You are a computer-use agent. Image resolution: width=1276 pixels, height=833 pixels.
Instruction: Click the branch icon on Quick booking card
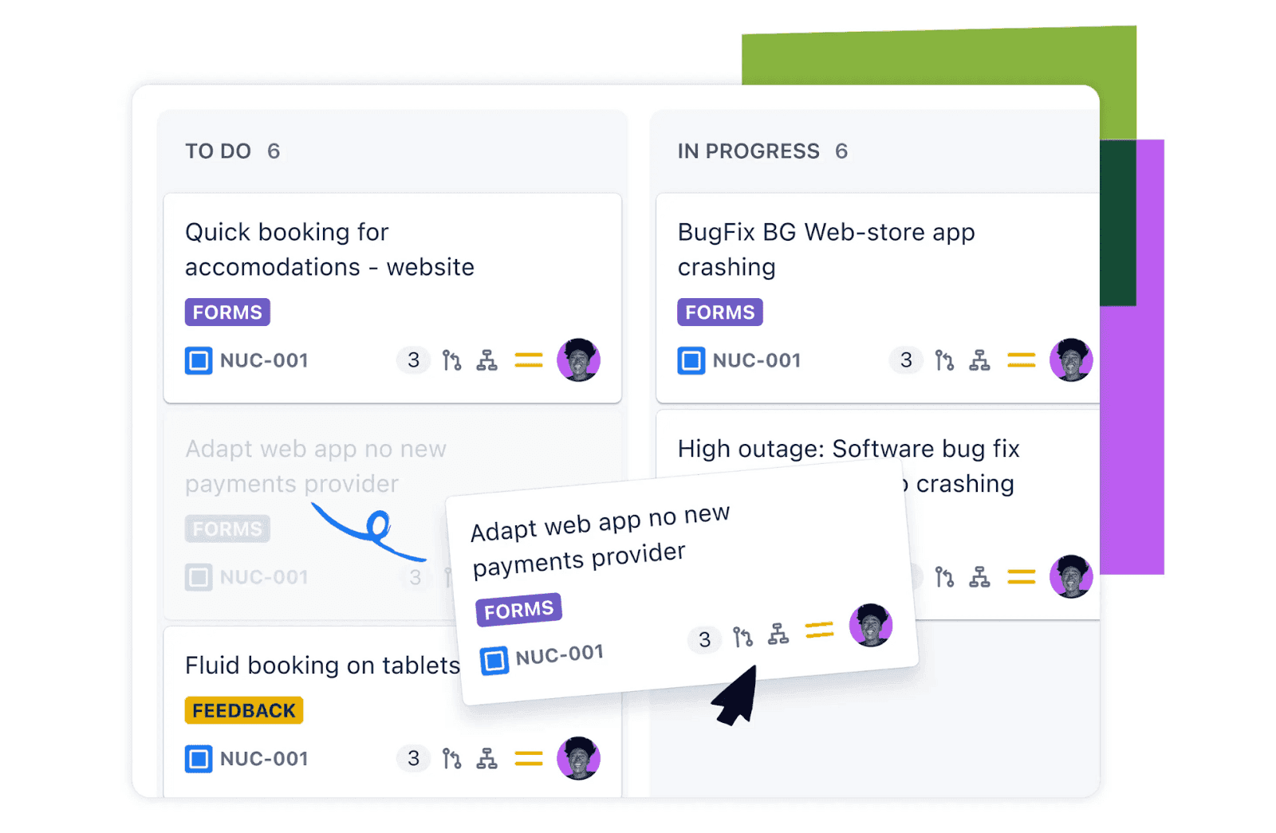(x=452, y=360)
